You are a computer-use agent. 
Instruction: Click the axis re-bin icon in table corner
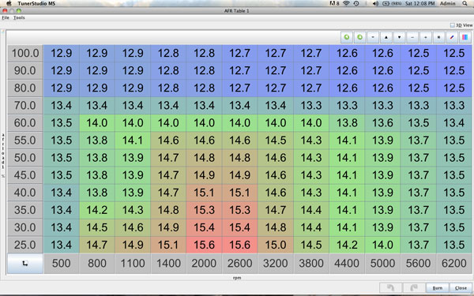click(x=25, y=264)
